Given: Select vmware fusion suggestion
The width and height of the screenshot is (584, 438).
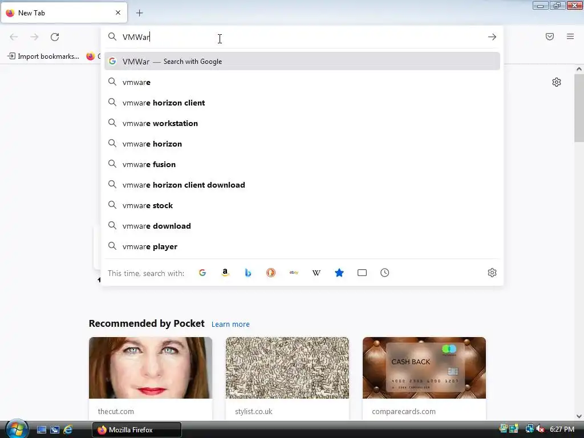Looking at the screenshot, I should (302, 164).
